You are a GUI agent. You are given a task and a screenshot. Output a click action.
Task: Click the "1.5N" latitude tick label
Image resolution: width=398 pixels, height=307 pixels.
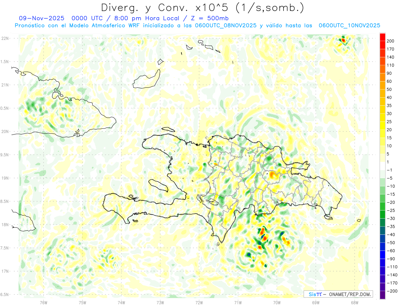pyautogui.click(x=5, y=62)
